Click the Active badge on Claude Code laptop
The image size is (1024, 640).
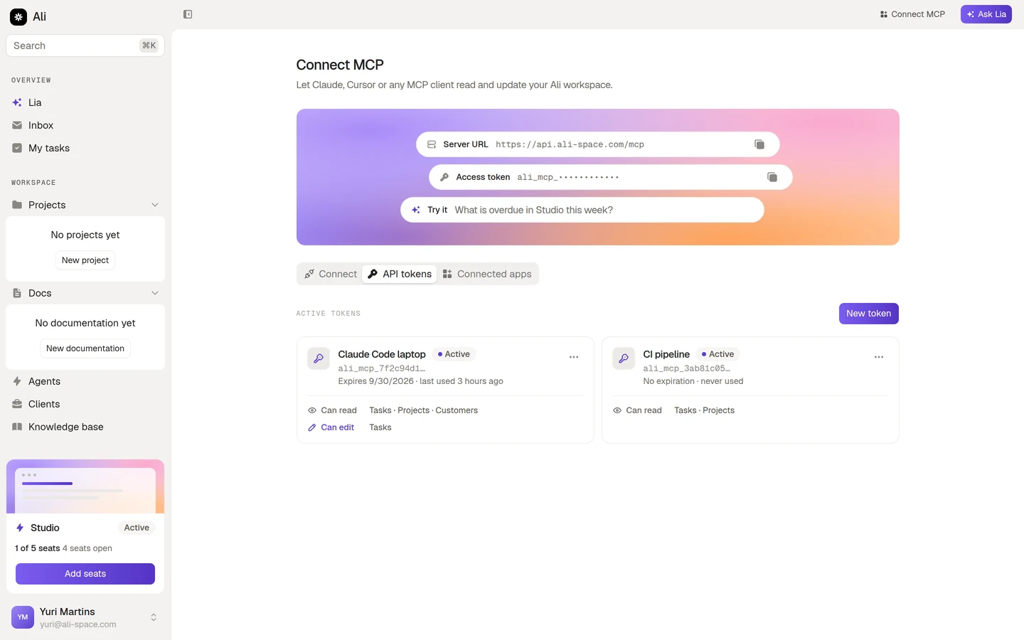pos(454,354)
